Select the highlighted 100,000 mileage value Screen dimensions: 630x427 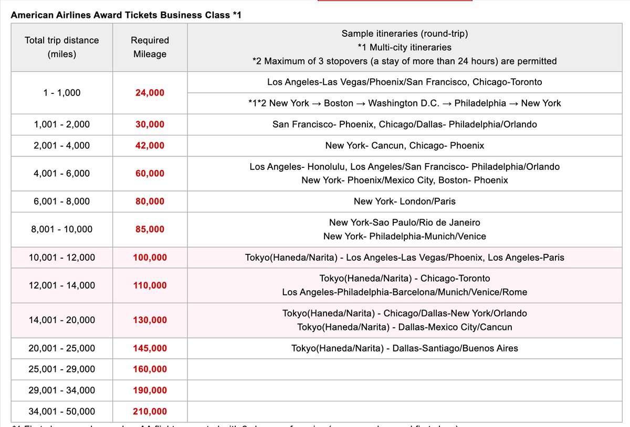(150, 258)
